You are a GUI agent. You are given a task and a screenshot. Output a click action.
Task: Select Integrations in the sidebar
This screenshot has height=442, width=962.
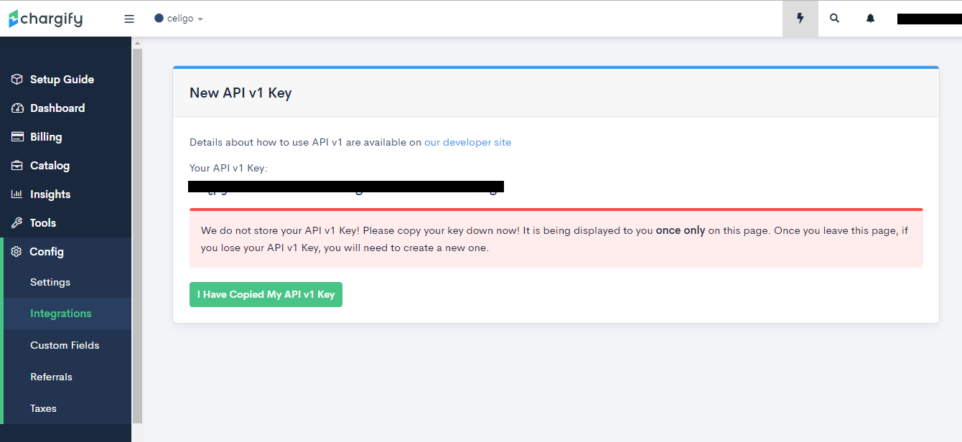61,313
